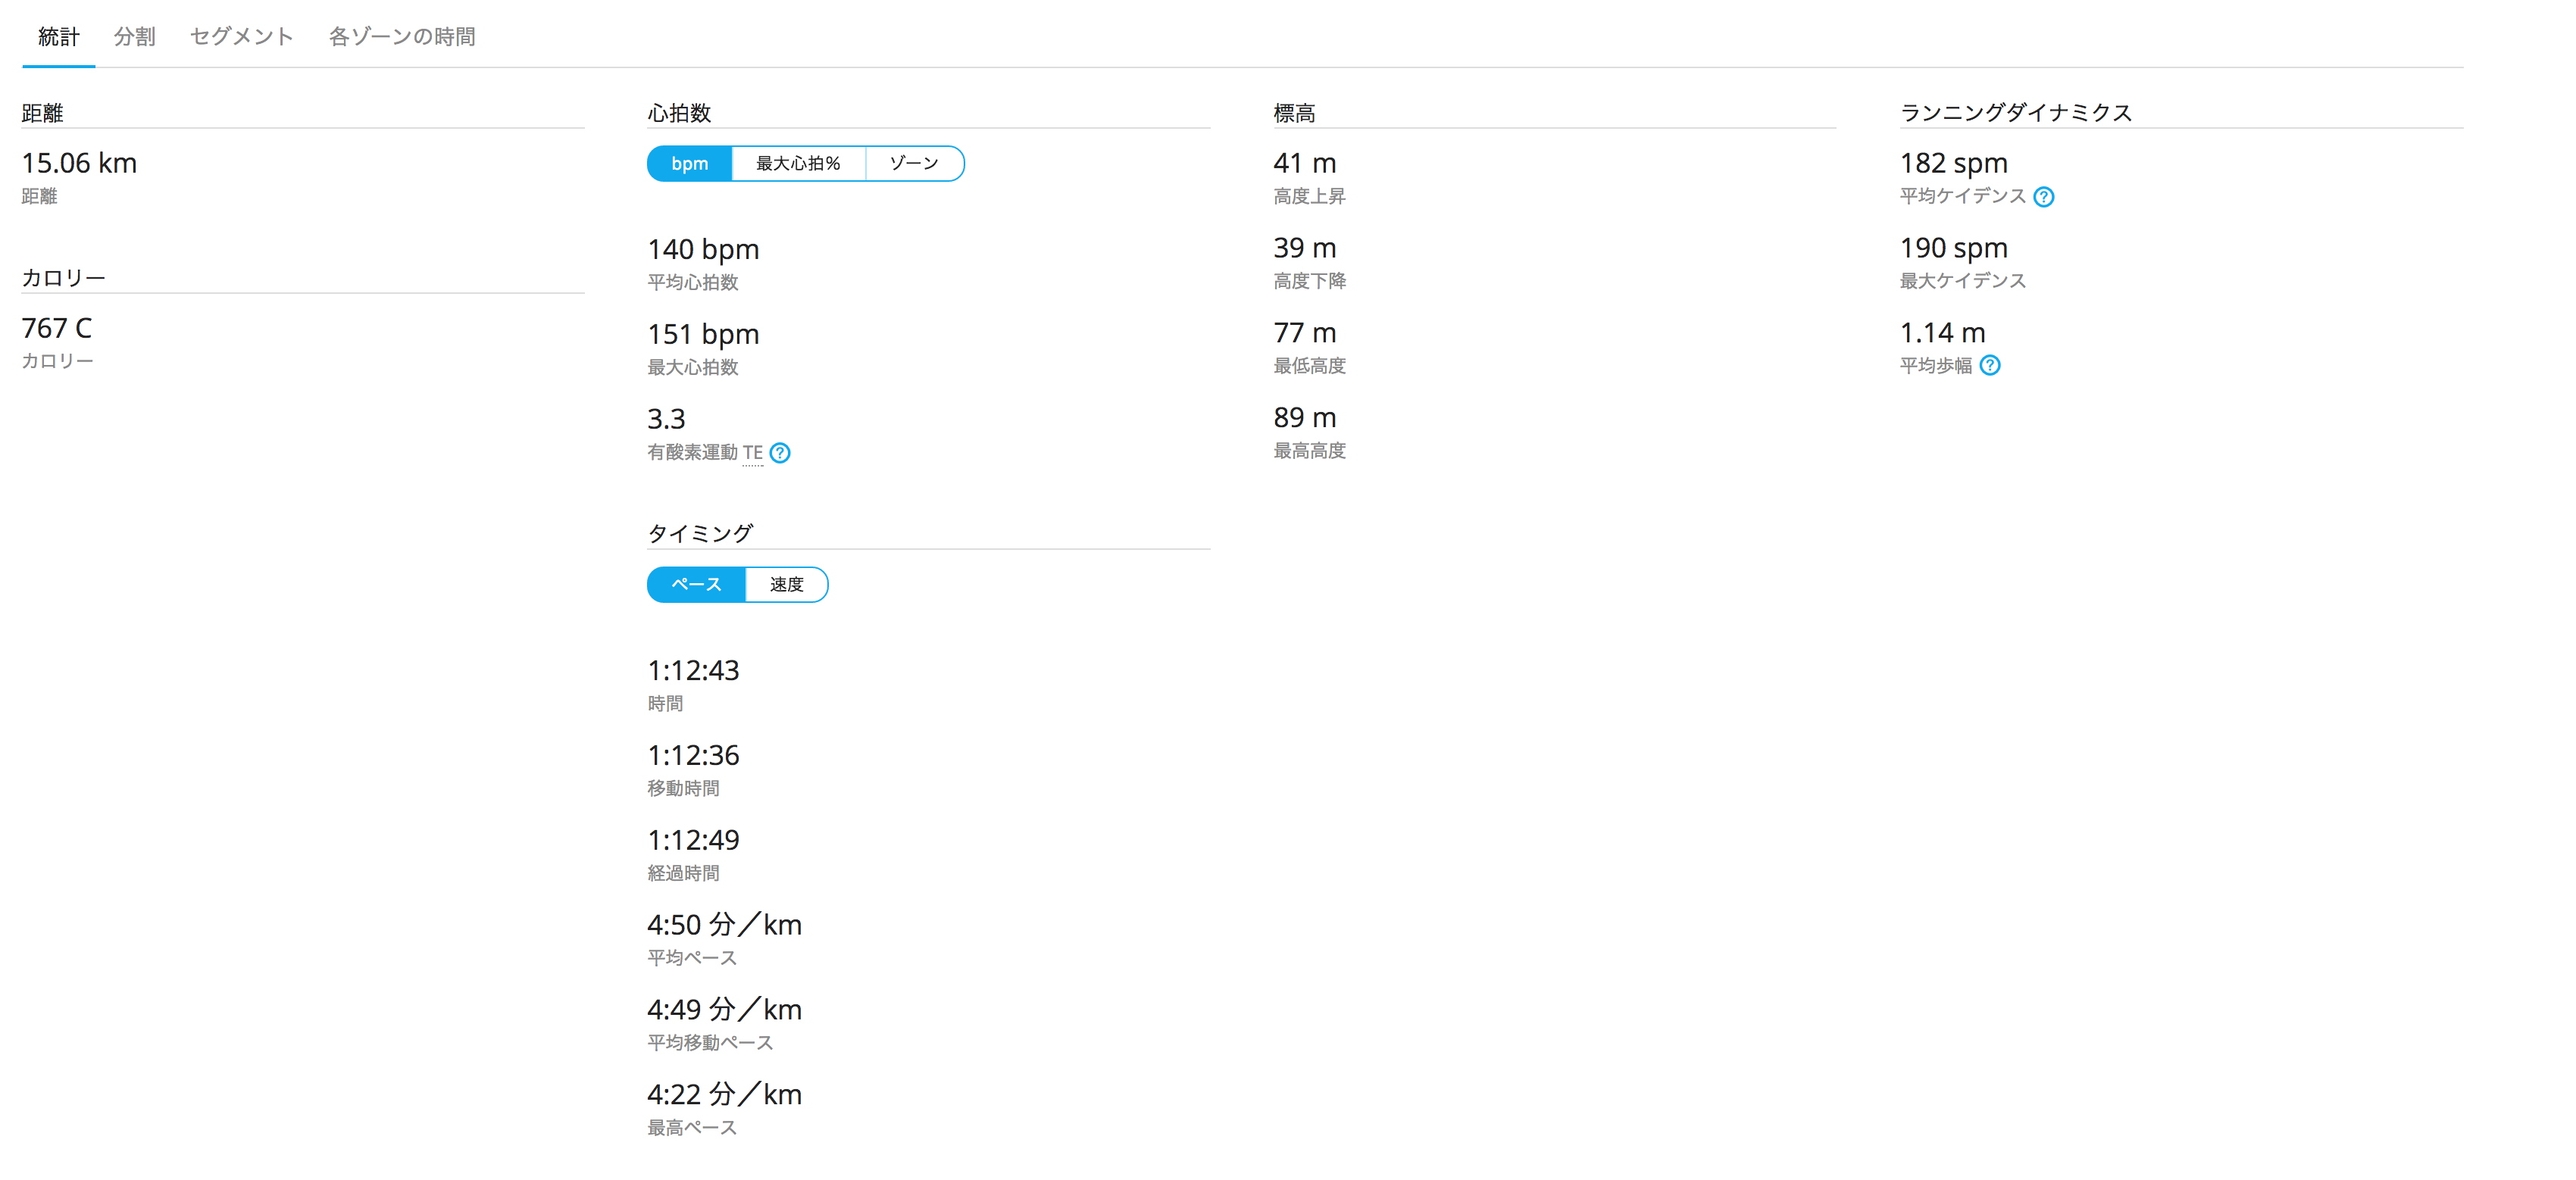
Task: Click the 経過時間 label
Action: click(683, 874)
